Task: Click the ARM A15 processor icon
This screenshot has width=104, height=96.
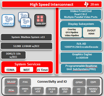Action: coord(8,20)
